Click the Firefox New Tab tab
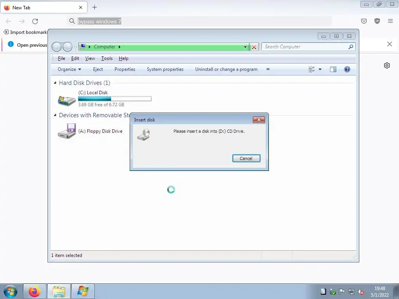This screenshot has width=399, height=299. point(44,7)
